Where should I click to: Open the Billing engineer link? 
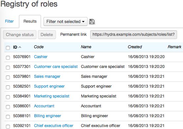pos(47,116)
